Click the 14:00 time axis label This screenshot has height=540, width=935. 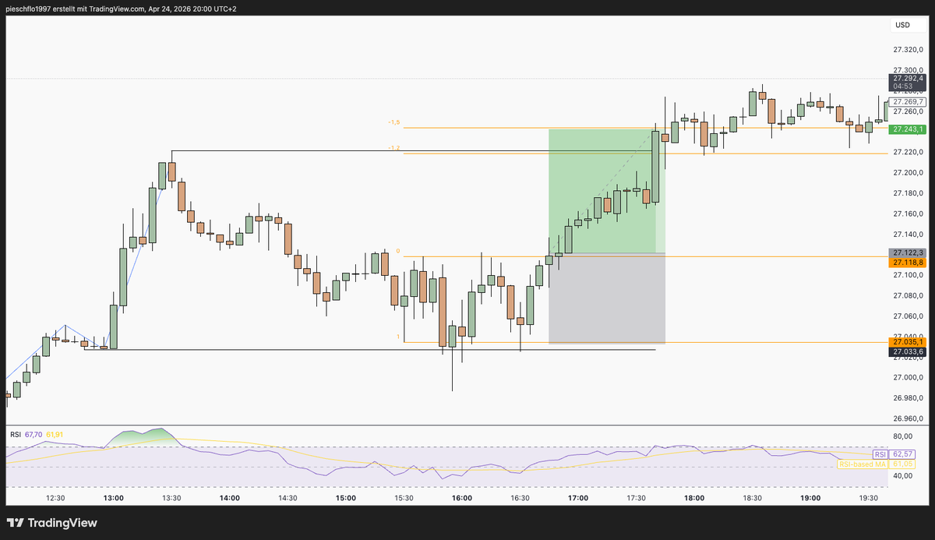pyautogui.click(x=230, y=498)
